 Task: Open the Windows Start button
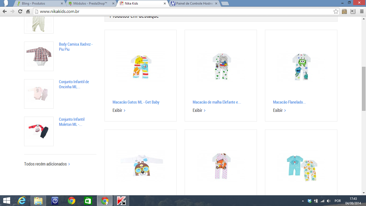(6, 201)
